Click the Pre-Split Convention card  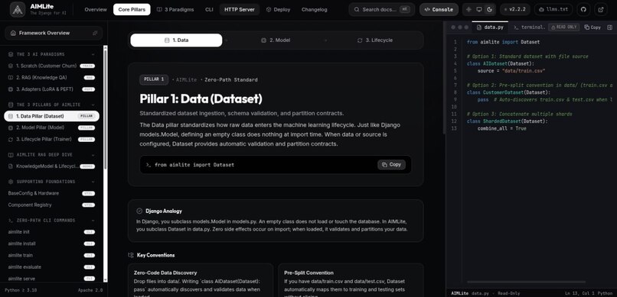coord(351,280)
